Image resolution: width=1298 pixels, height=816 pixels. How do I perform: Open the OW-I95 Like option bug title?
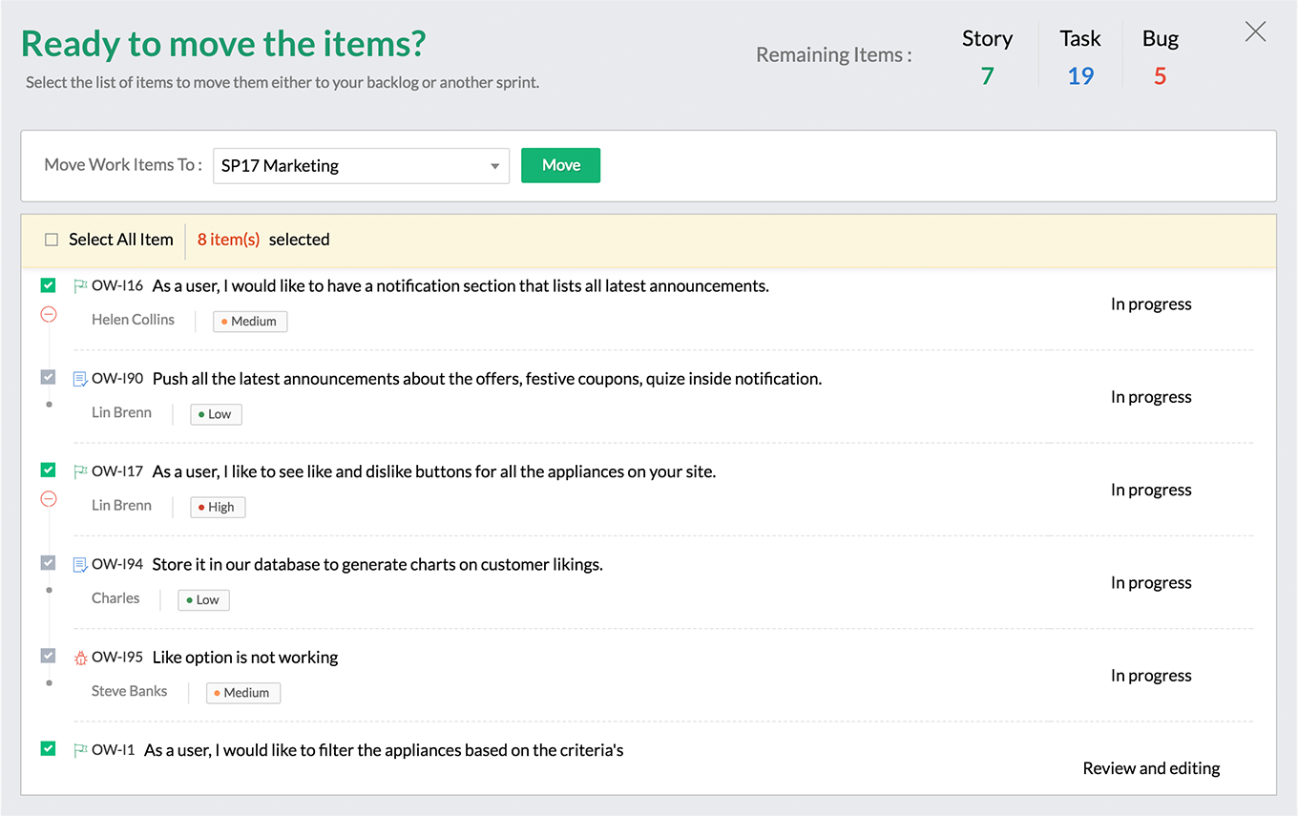click(x=245, y=658)
